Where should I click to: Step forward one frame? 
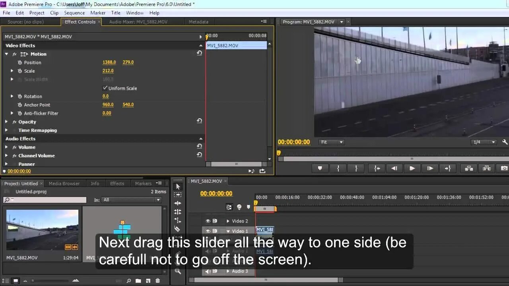(x=430, y=168)
